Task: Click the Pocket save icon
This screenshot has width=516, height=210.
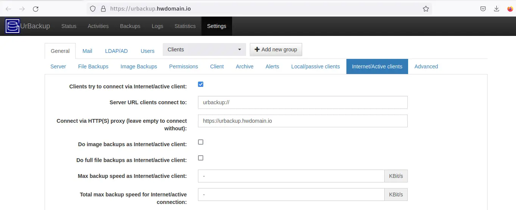Action: pyautogui.click(x=483, y=9)
